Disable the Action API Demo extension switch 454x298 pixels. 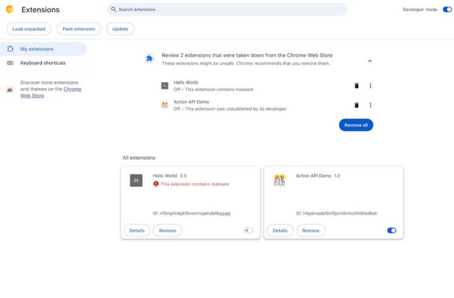(392, 231)
